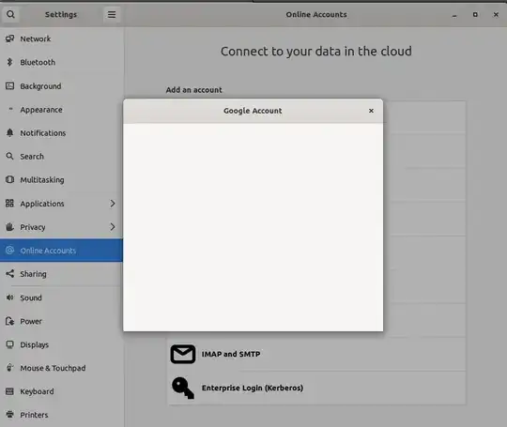507x427 pixels.
Task: Click the Google Account dialog title
Action: point(253,111)
